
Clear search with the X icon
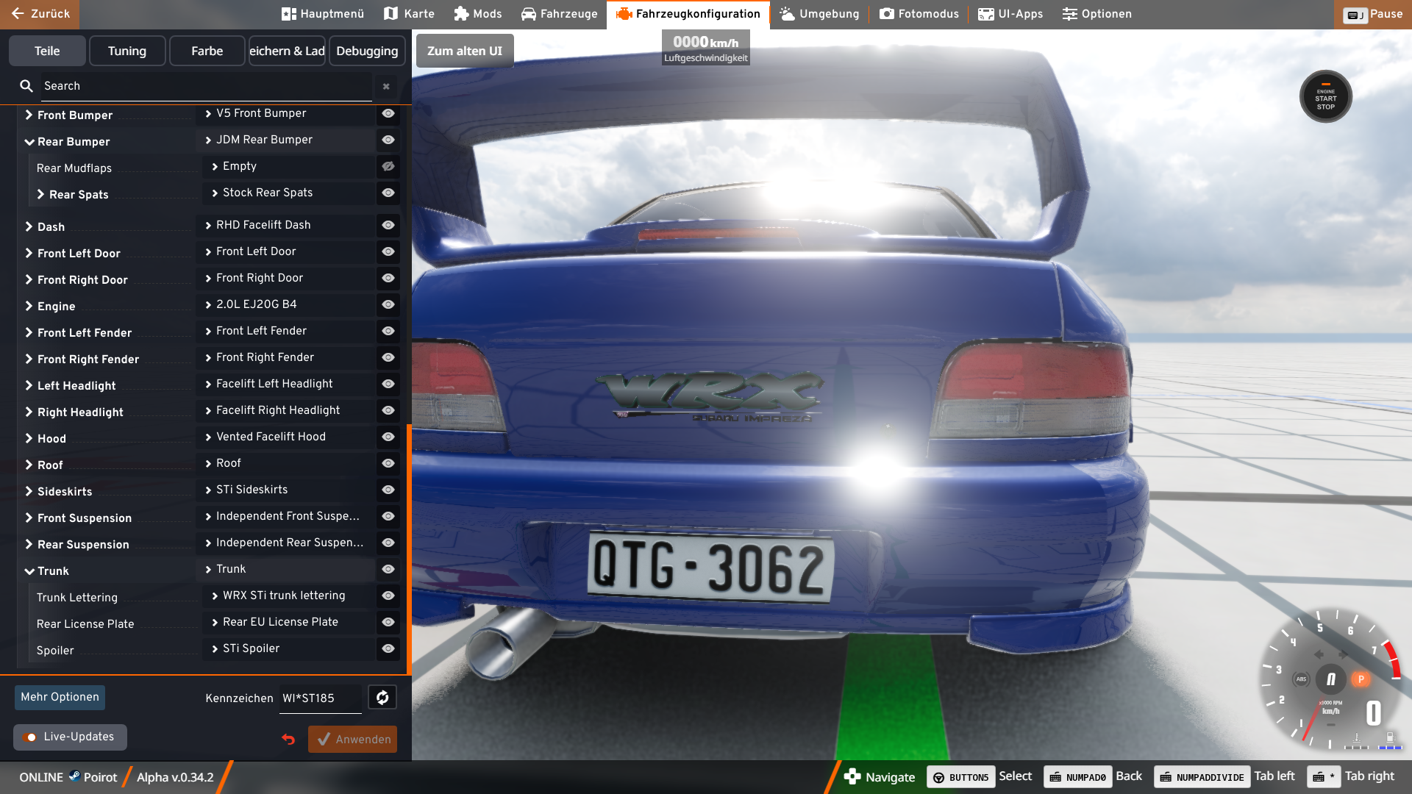(386, 87)
